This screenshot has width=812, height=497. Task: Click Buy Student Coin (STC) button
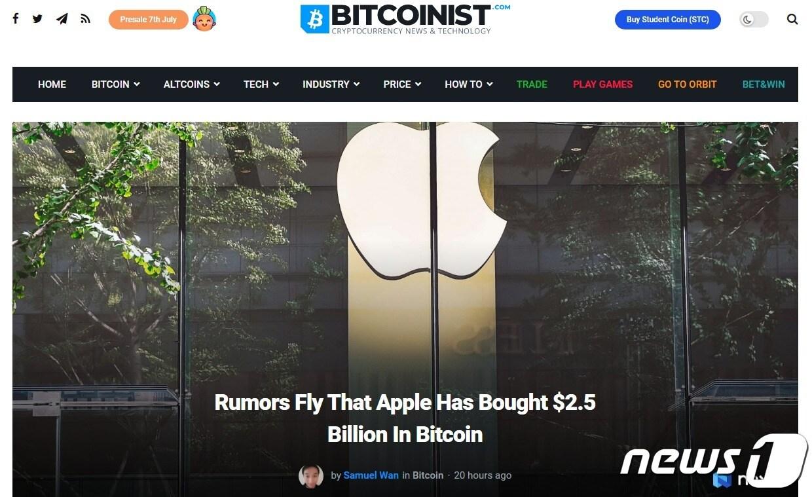click(668, 20)
